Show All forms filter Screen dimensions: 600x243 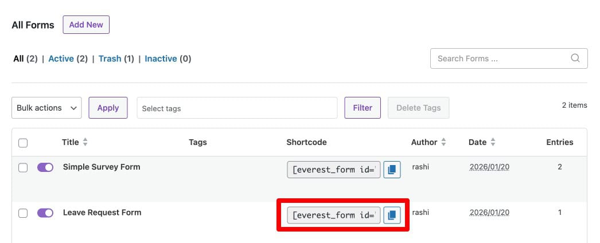pyautogui.click(x=25, y=59)
